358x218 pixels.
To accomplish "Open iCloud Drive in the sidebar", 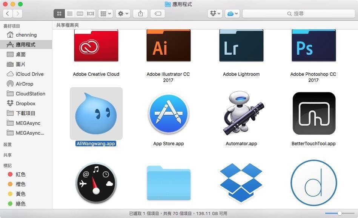I will pyautogui.click(x=26, y=74).
